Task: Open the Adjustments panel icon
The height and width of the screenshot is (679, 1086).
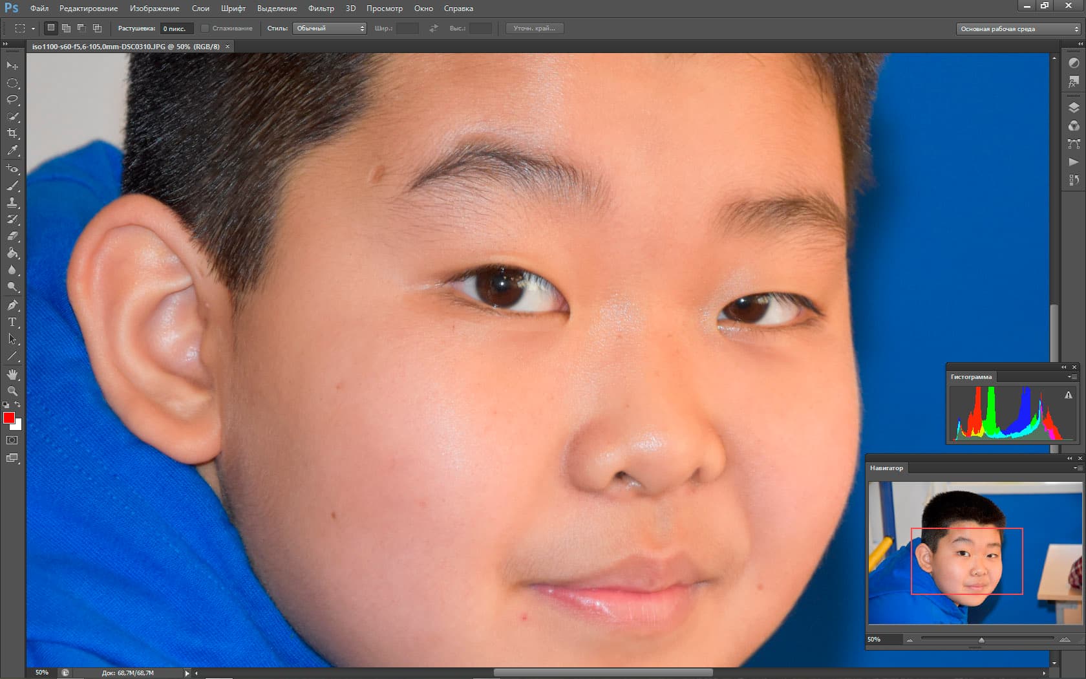Action: pyautogui.click(x=1074, y=63)
